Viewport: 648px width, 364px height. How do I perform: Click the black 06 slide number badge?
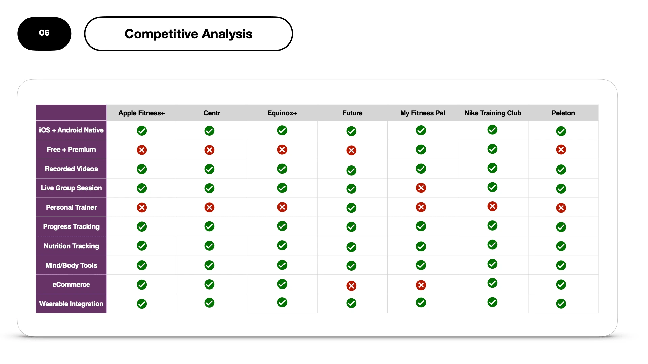[x=44, y=33]
